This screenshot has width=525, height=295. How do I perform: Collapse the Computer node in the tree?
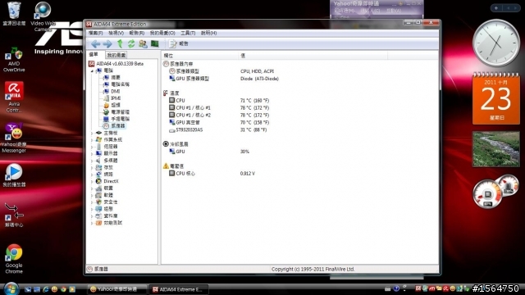point(92,71)
